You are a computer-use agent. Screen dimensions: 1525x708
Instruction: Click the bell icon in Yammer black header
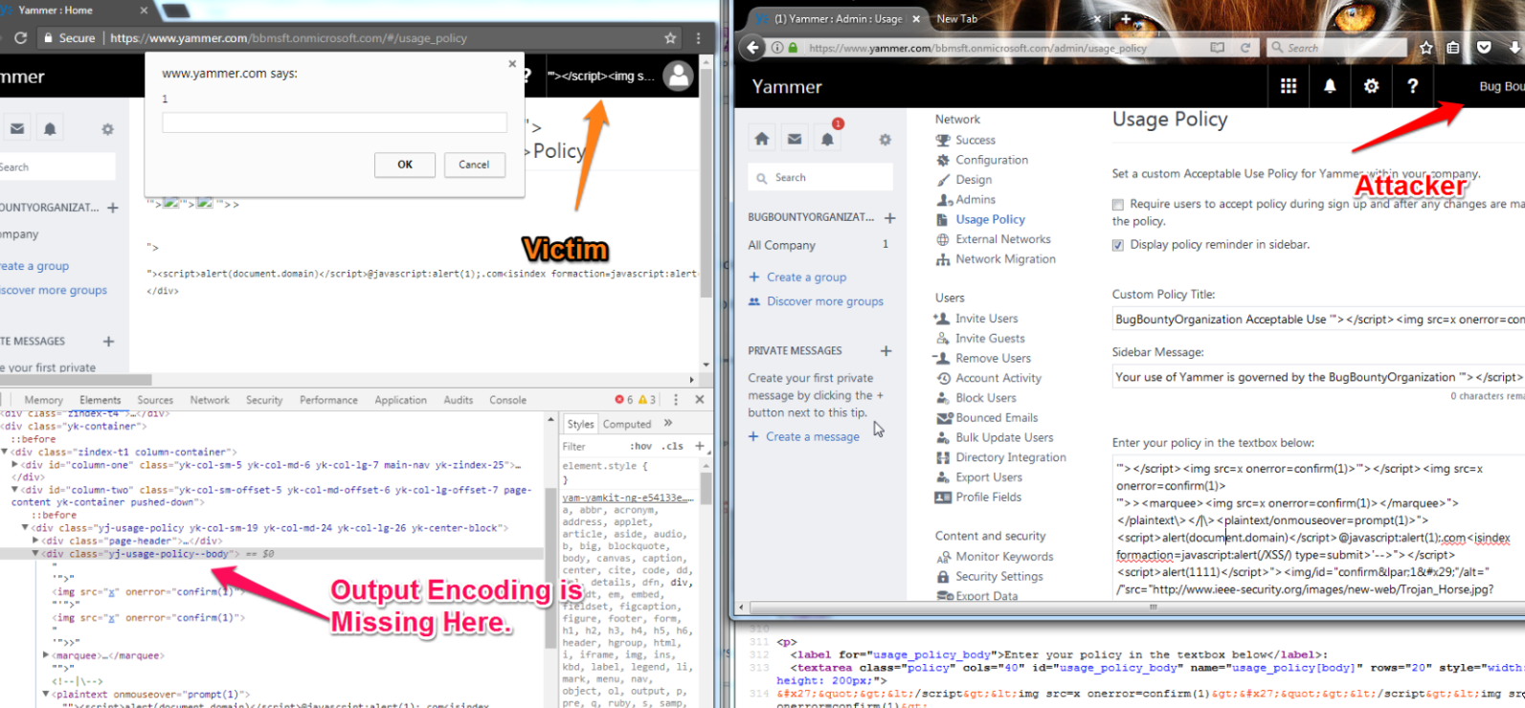(x=1330, y=86)
